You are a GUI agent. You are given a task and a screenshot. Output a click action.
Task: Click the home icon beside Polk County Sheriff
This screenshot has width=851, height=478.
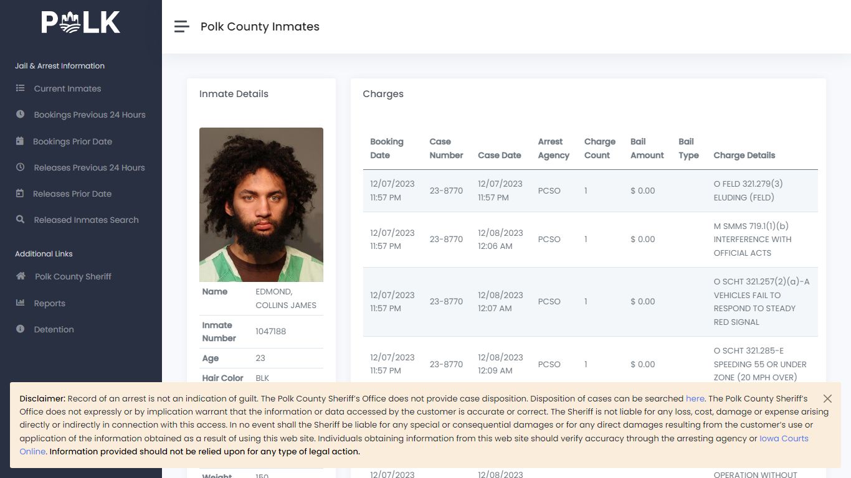click(x=21, y=276)
